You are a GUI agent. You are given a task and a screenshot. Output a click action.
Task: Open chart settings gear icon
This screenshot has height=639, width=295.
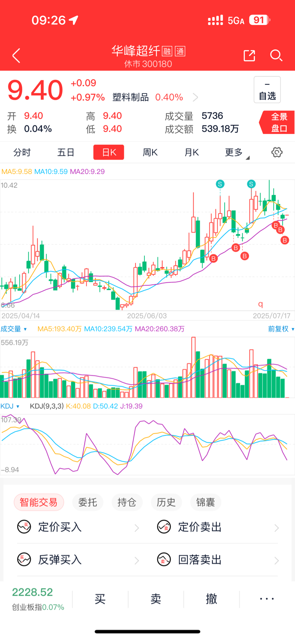[277, 152]
